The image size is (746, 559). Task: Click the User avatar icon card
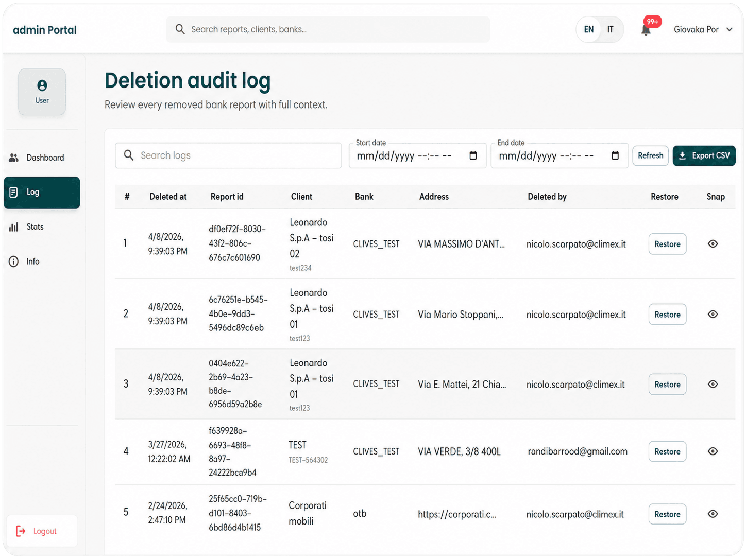point(42,92)
